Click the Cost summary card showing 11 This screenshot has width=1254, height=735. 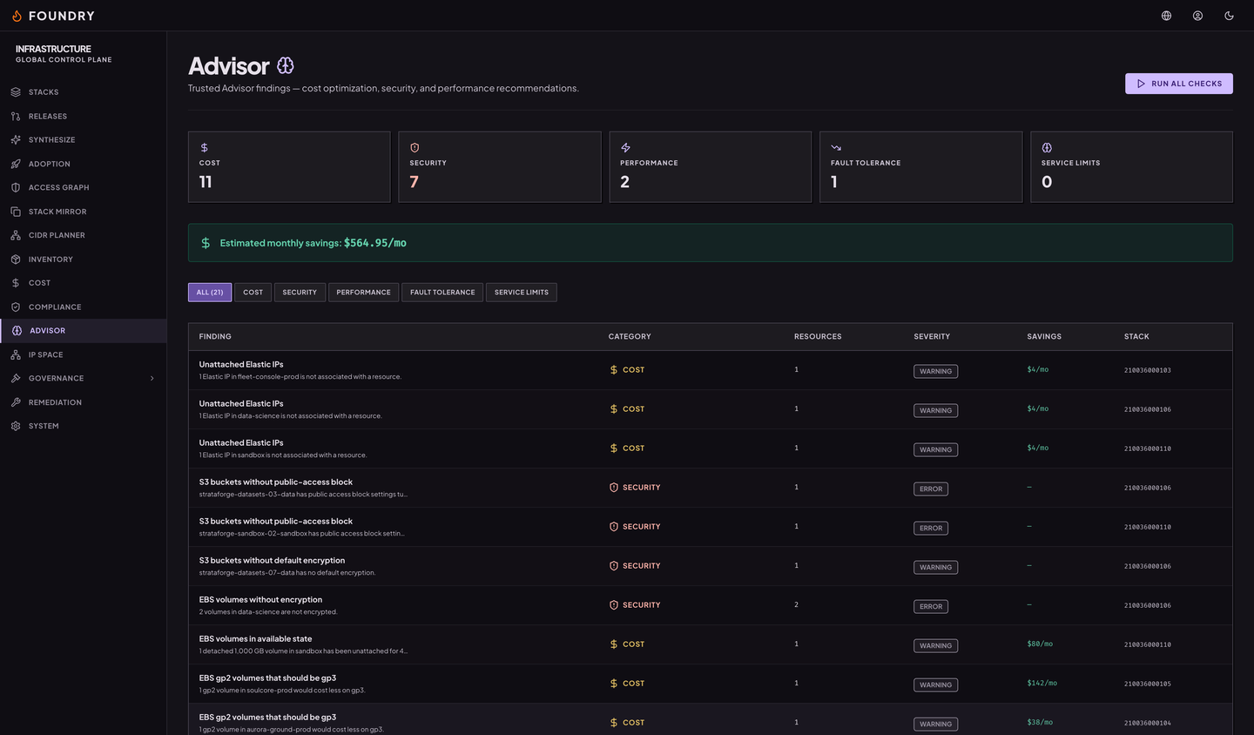coord(289,167)
